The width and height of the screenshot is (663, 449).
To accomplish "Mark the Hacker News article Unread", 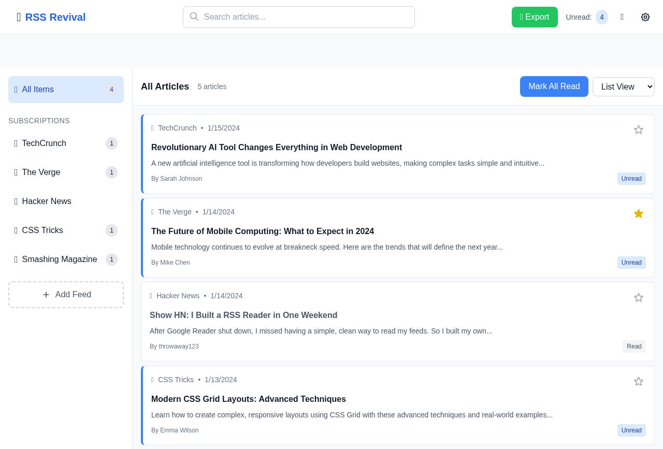I will click(633, 346).
